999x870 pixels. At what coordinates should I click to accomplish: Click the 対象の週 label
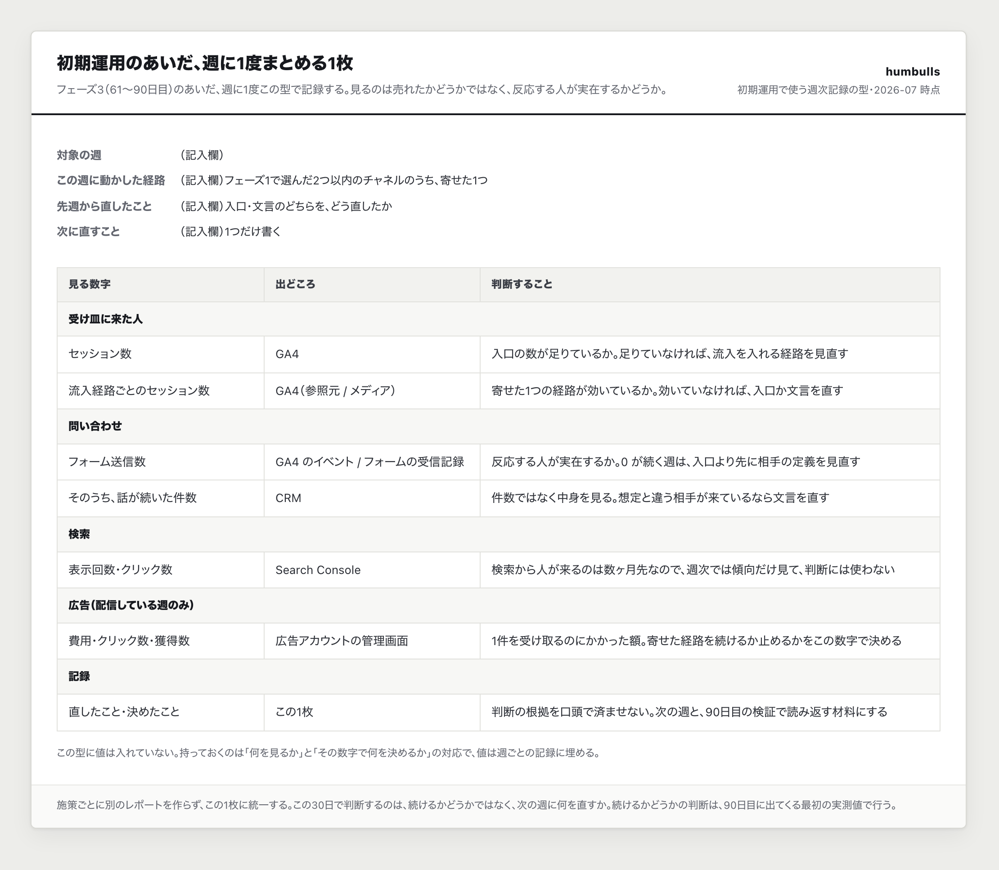pos(79,155)
